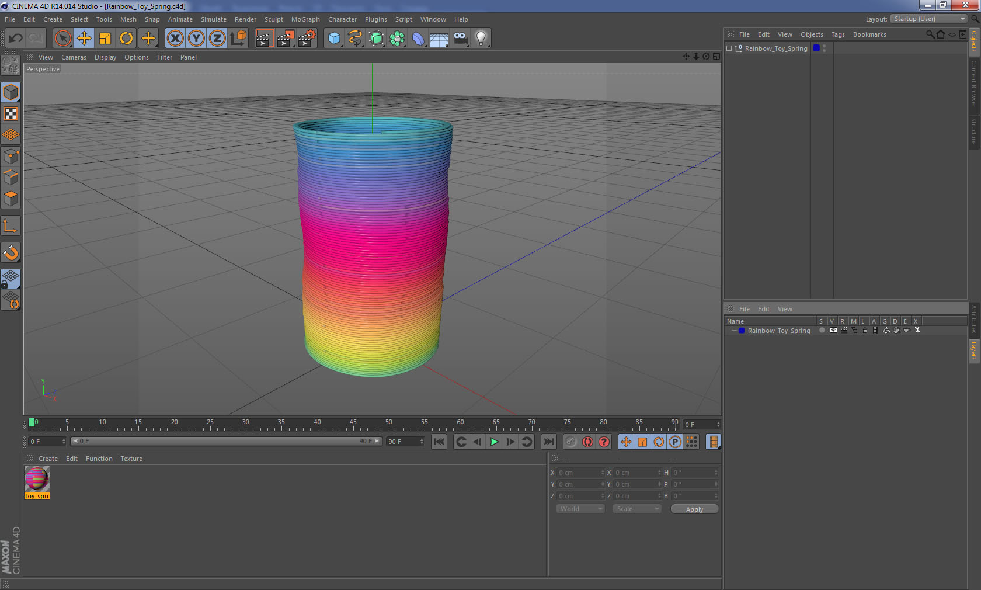Click the HyperNURBS generator icon
Image resolution: width=981 pixels, height=590 pixels.
[376, 39]
